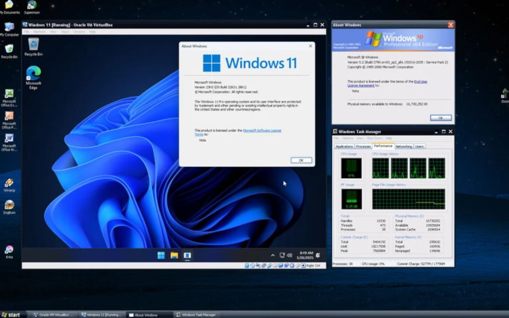Open network icon in Windows 11 tray
This screenshot has height=318, width=509.
click(x=282, y=255)
